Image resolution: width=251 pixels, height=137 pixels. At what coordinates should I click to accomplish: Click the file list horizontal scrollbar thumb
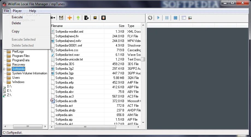point(85,127)
